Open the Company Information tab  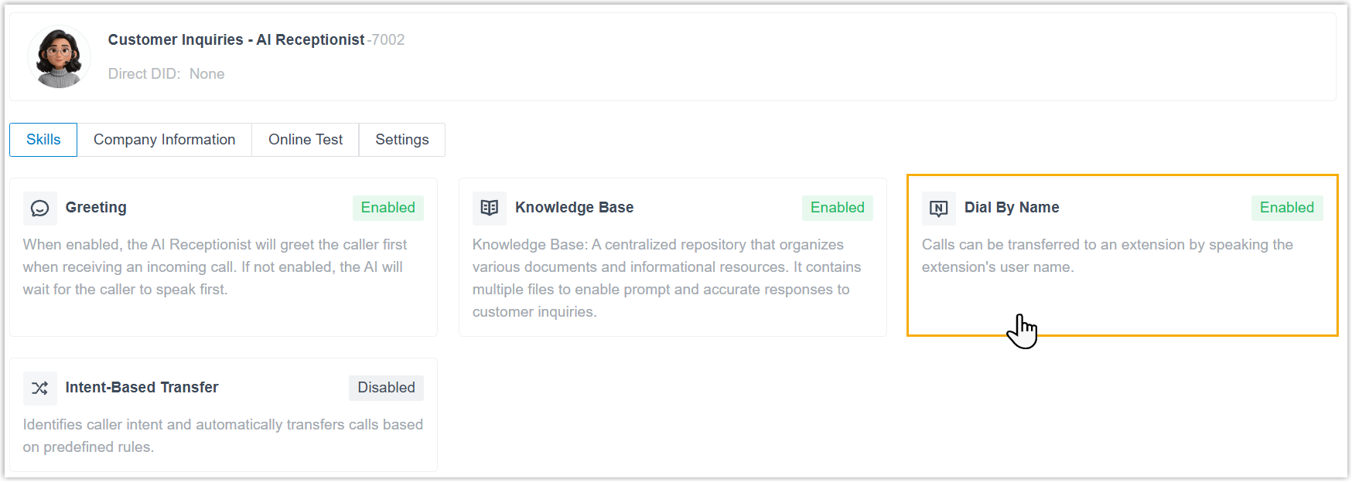[164, 140]
